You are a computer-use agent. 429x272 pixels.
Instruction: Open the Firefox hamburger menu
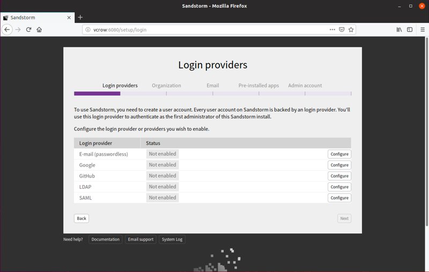(423, 30)
